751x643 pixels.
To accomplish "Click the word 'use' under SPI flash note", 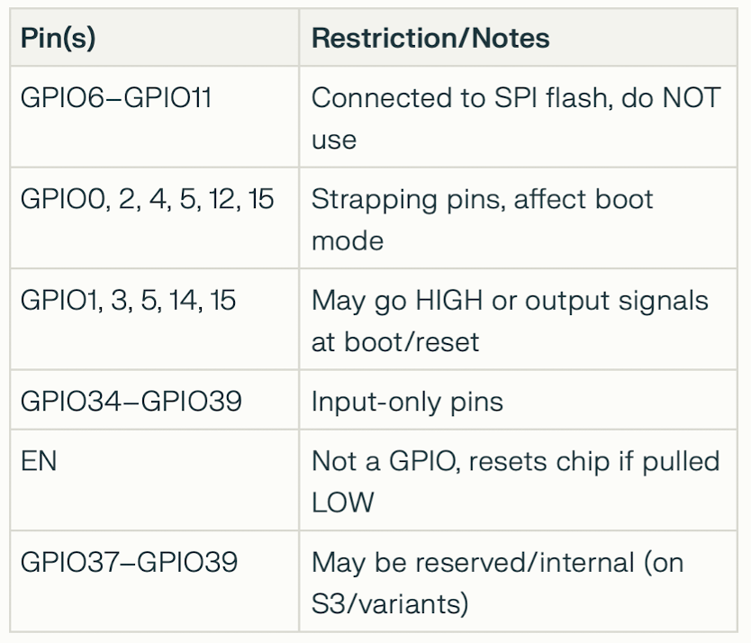I will click(x=334, y=140).
